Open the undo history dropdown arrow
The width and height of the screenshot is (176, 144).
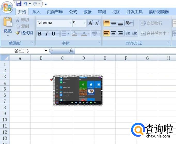coord(30,4)
